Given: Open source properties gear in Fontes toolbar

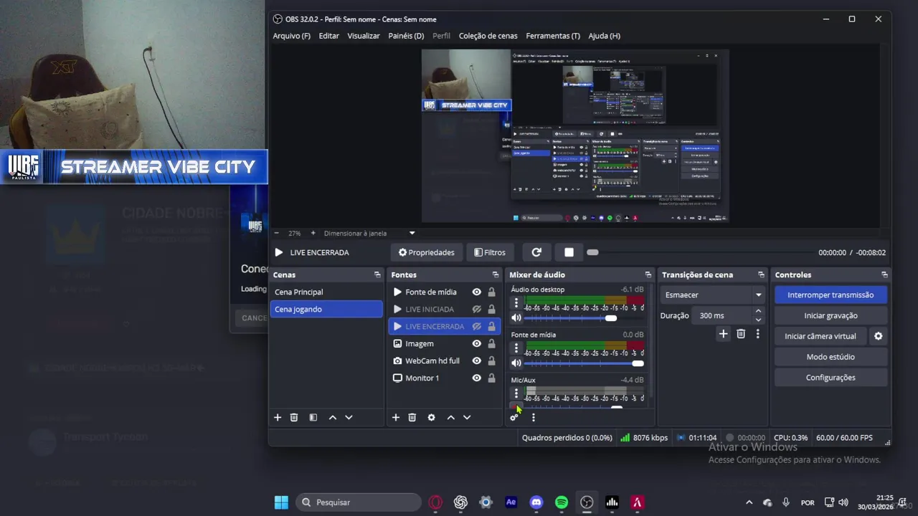Looking at the screenshot, I should point(432,417).
